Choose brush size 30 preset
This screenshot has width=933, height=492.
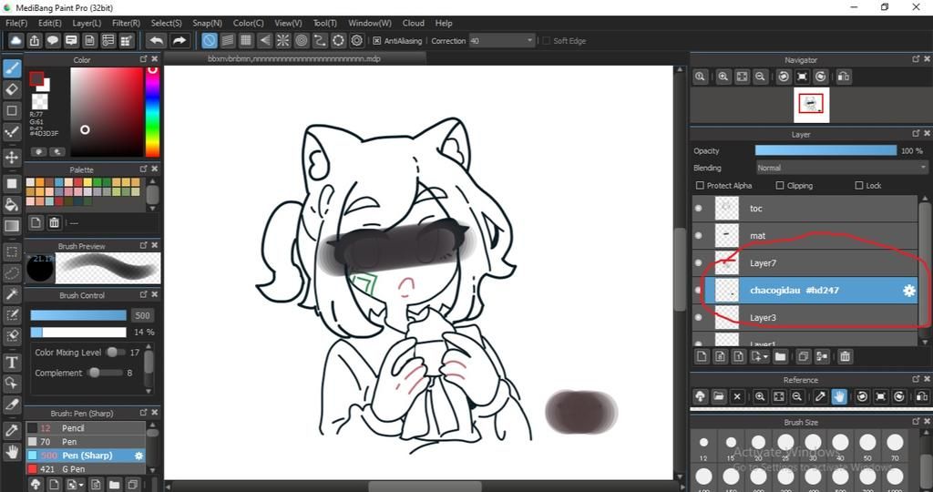tap(813, 447)
